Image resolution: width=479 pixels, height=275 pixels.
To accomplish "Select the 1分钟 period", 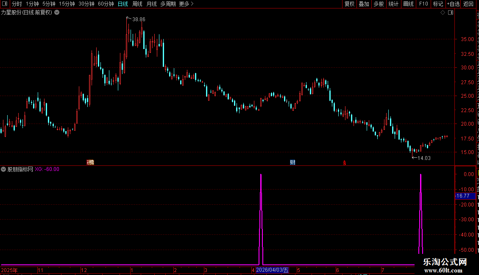I will pyautogui.click(x=32, y=4).
